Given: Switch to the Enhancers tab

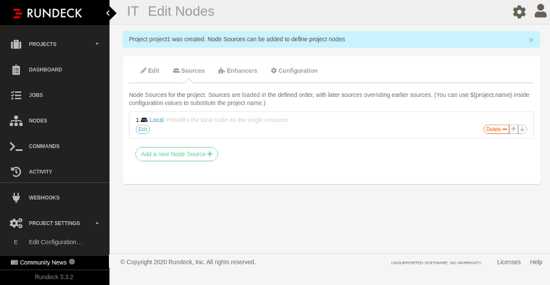Looking at the screenshot, I should 237,71.
